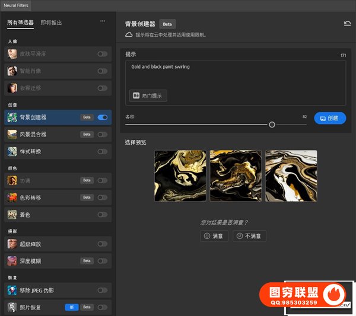This screenshot has height=316, width=356.
Task: Click the 智能肖像 filter icon
Action: point(12,71)
